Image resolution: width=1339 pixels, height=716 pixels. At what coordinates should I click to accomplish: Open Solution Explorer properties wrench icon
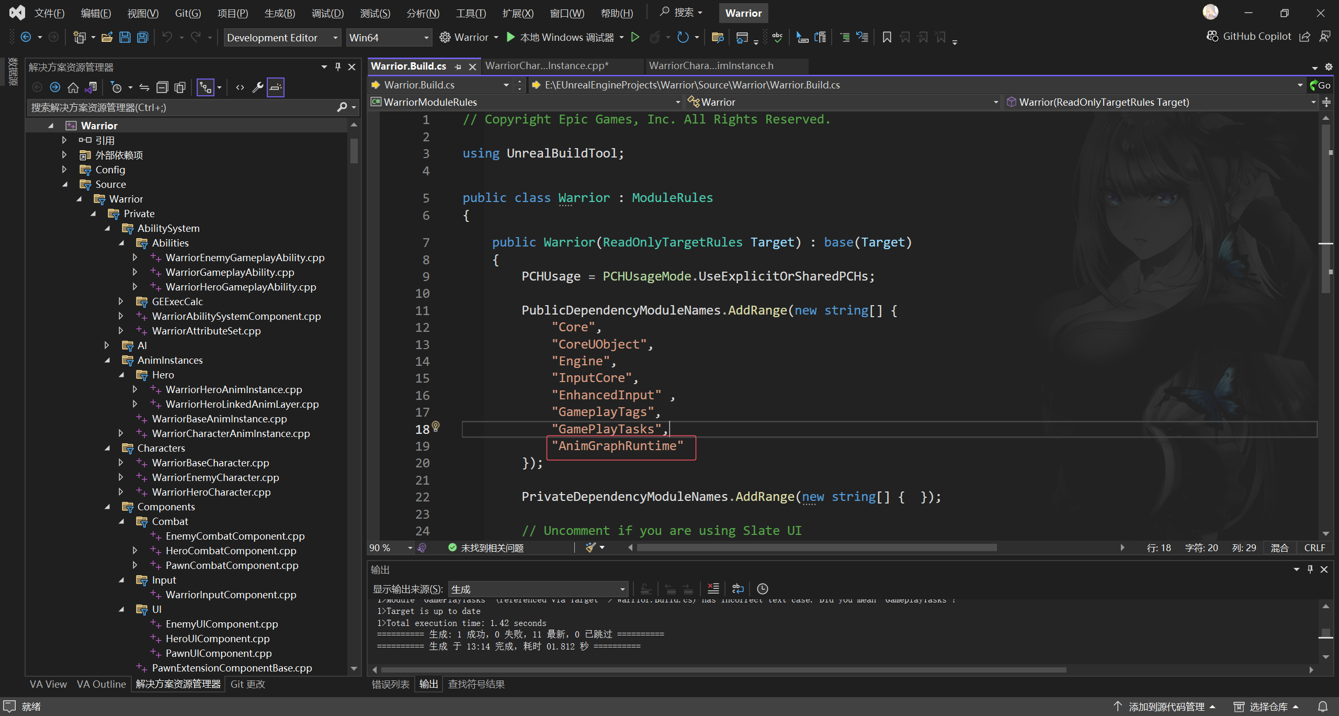point(257,87)
